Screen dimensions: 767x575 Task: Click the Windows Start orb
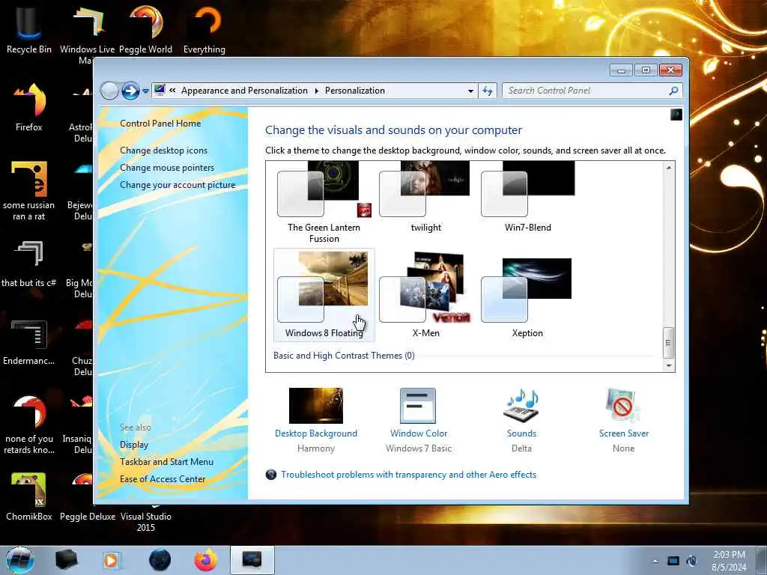coord(19,560)
